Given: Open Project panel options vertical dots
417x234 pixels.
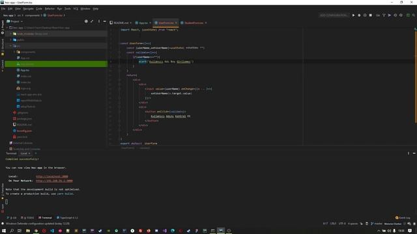Looking at the screenshot, I should click(x=99, y=21).
